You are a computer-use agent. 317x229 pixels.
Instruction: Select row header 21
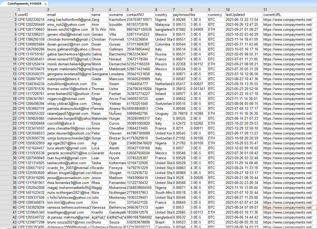[9, 113]
